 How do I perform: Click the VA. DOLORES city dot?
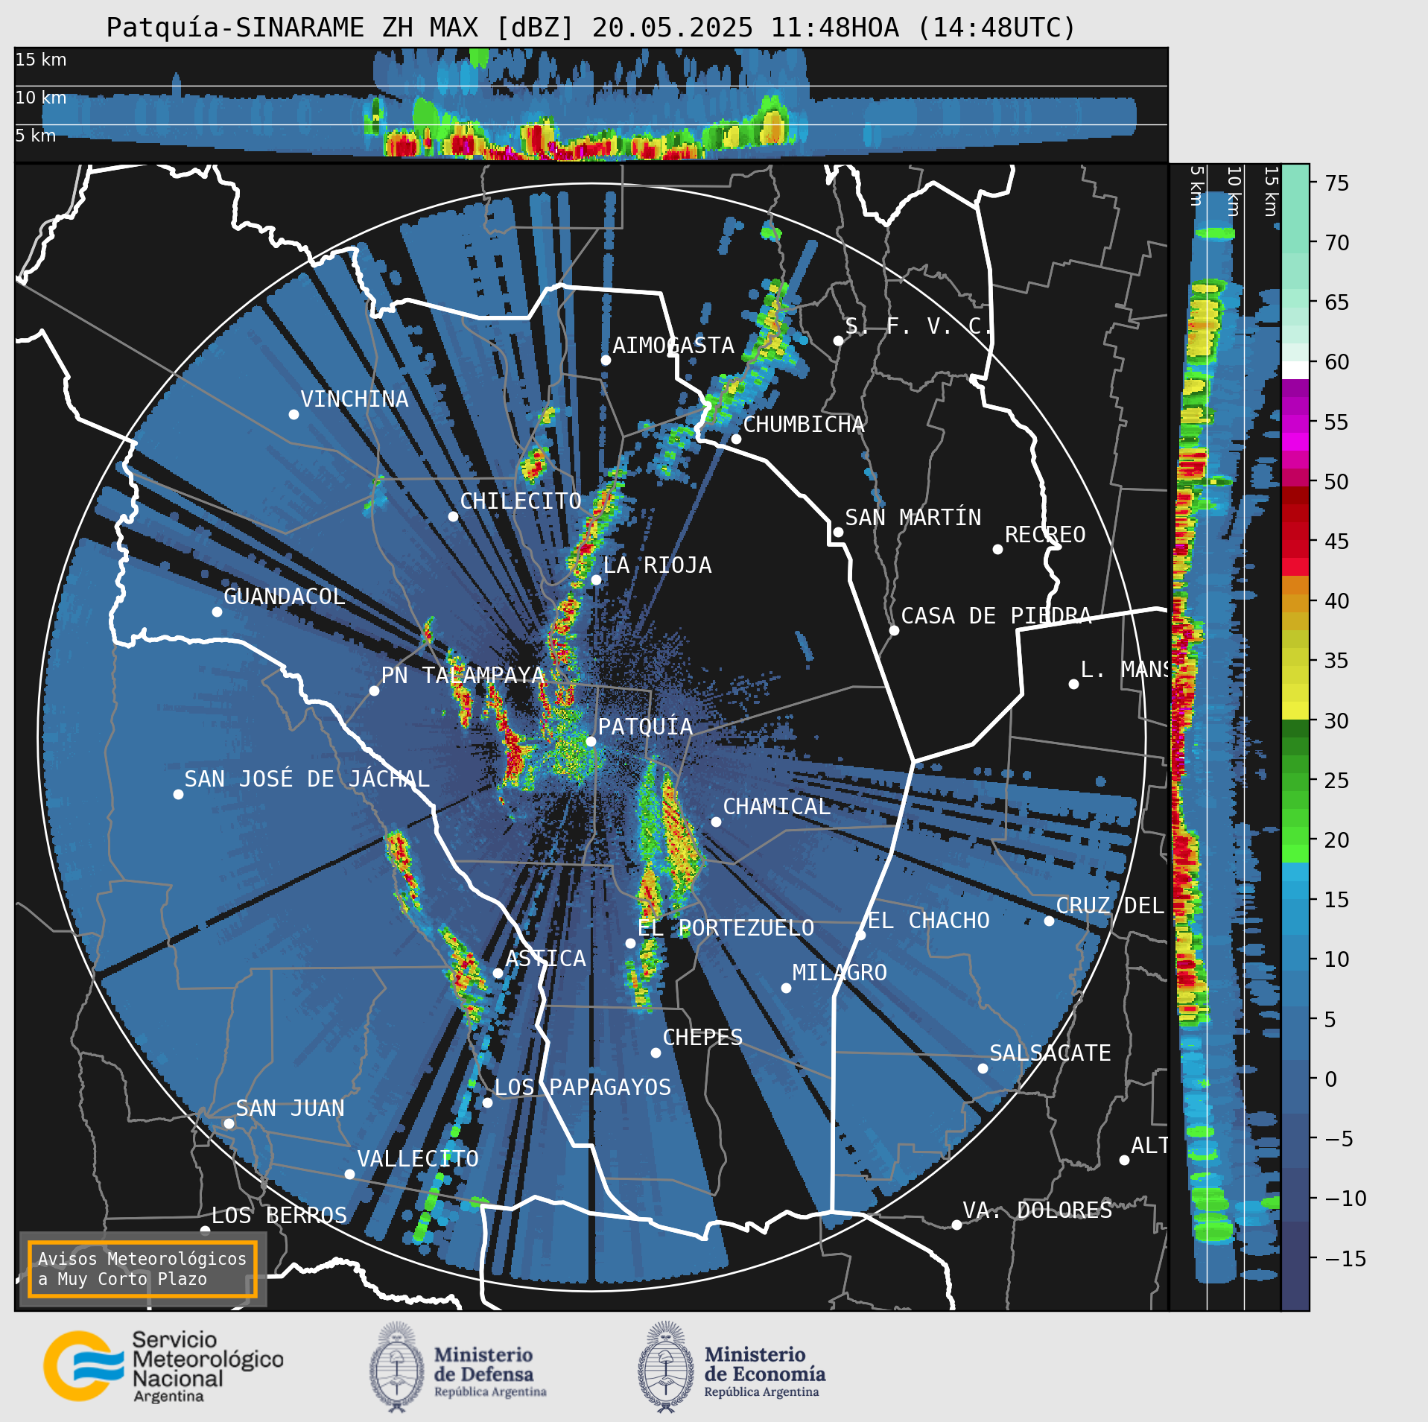tap(956, 1225)
